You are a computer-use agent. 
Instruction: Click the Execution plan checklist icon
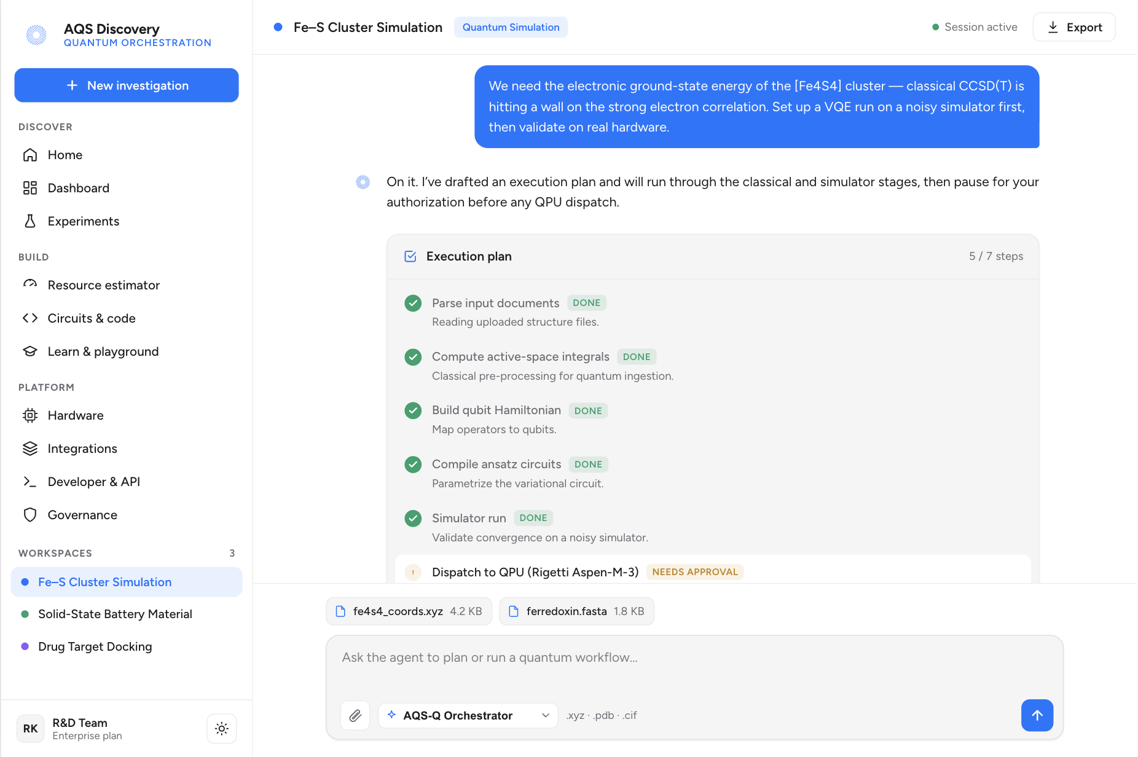click(x=410, y=256)
